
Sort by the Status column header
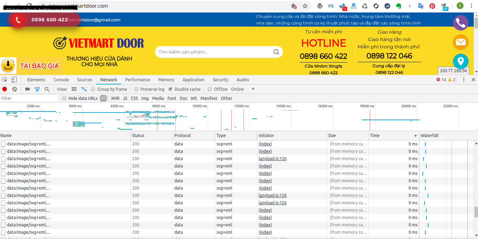tap(152, 136)
